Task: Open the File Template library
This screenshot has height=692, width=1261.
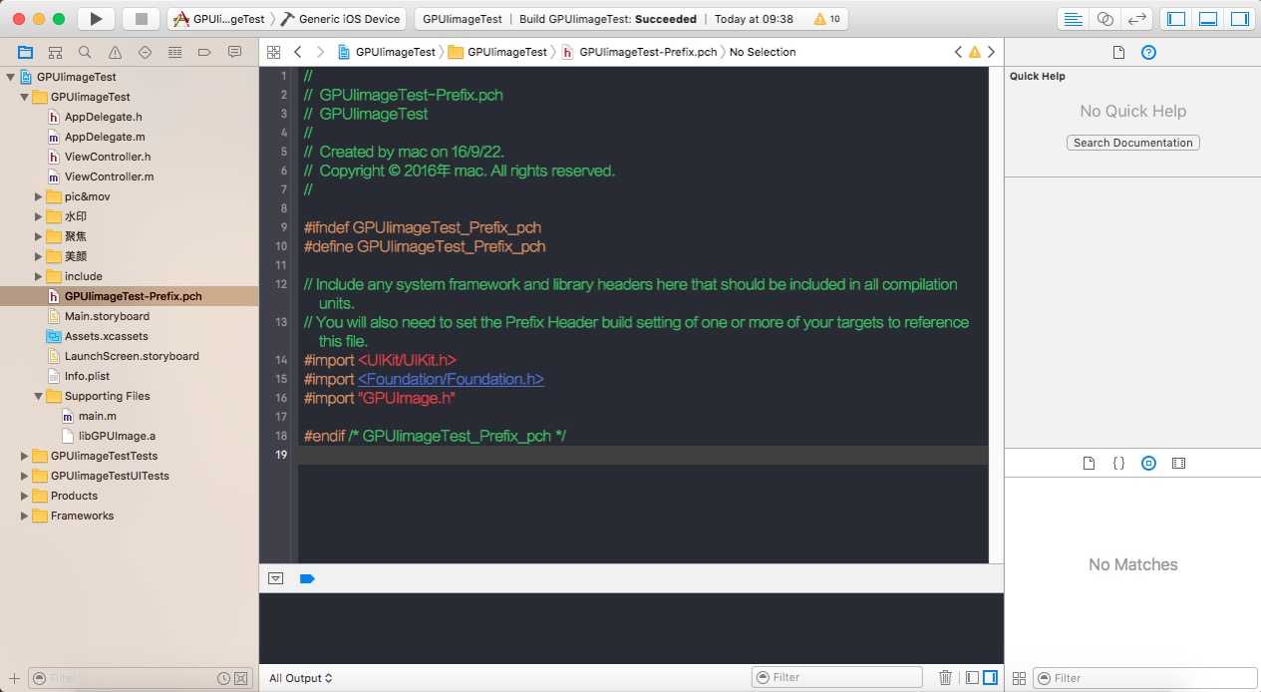Action: pyautogui.click(x=1089, y=464)
